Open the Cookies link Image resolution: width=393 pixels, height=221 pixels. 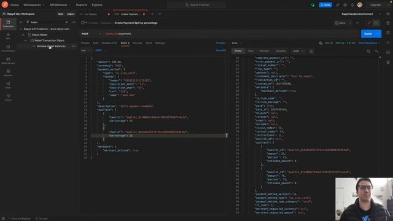[221, 43]
